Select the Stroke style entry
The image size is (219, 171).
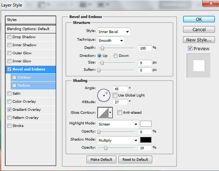(30, 126)
